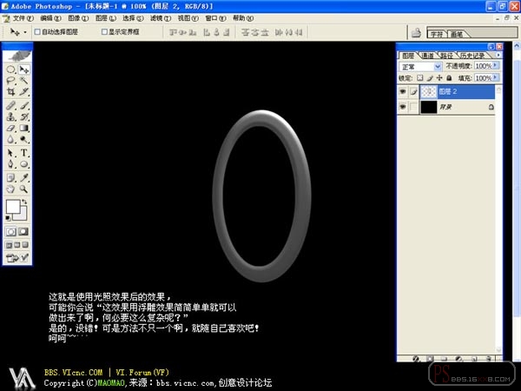Select the Zoom magnifier tool

(23, 189)
